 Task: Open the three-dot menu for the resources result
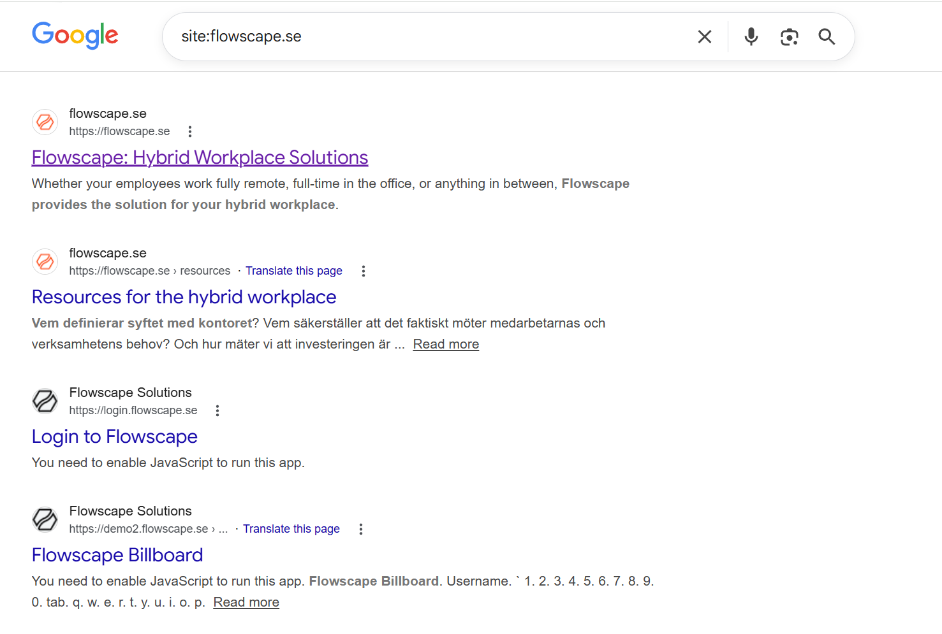point(364,271)
